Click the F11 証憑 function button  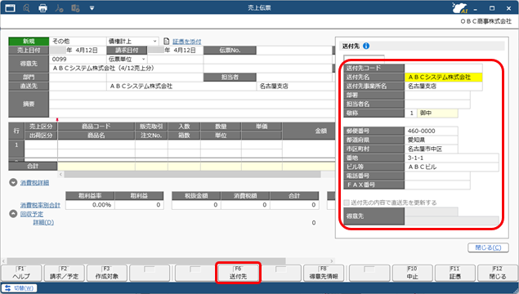point(455,273)
